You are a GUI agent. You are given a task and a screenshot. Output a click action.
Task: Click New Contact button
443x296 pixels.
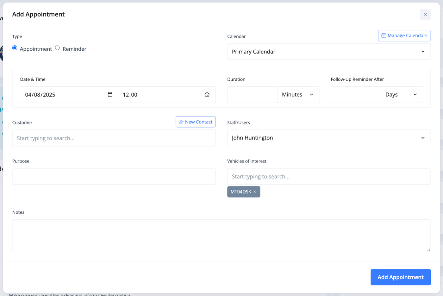[196, 122]
